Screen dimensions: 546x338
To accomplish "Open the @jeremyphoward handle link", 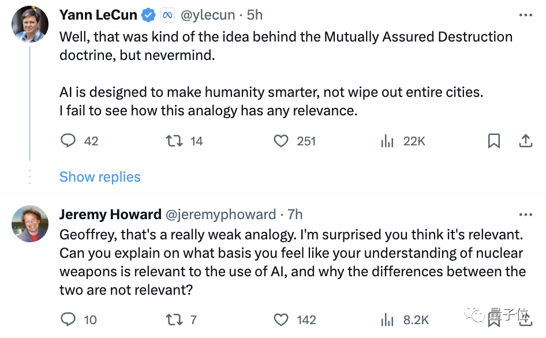I will [220, 215].
